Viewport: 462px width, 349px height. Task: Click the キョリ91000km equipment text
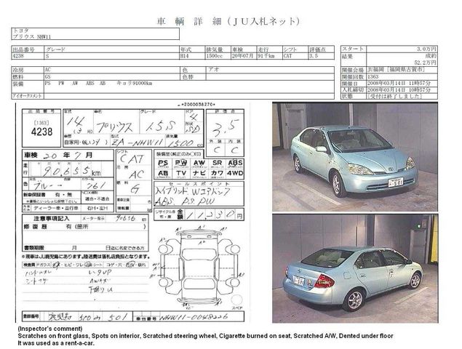[135, 84]
